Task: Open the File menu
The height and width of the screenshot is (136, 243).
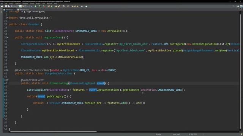Action: pyautogui.click(x=2, y=3)
